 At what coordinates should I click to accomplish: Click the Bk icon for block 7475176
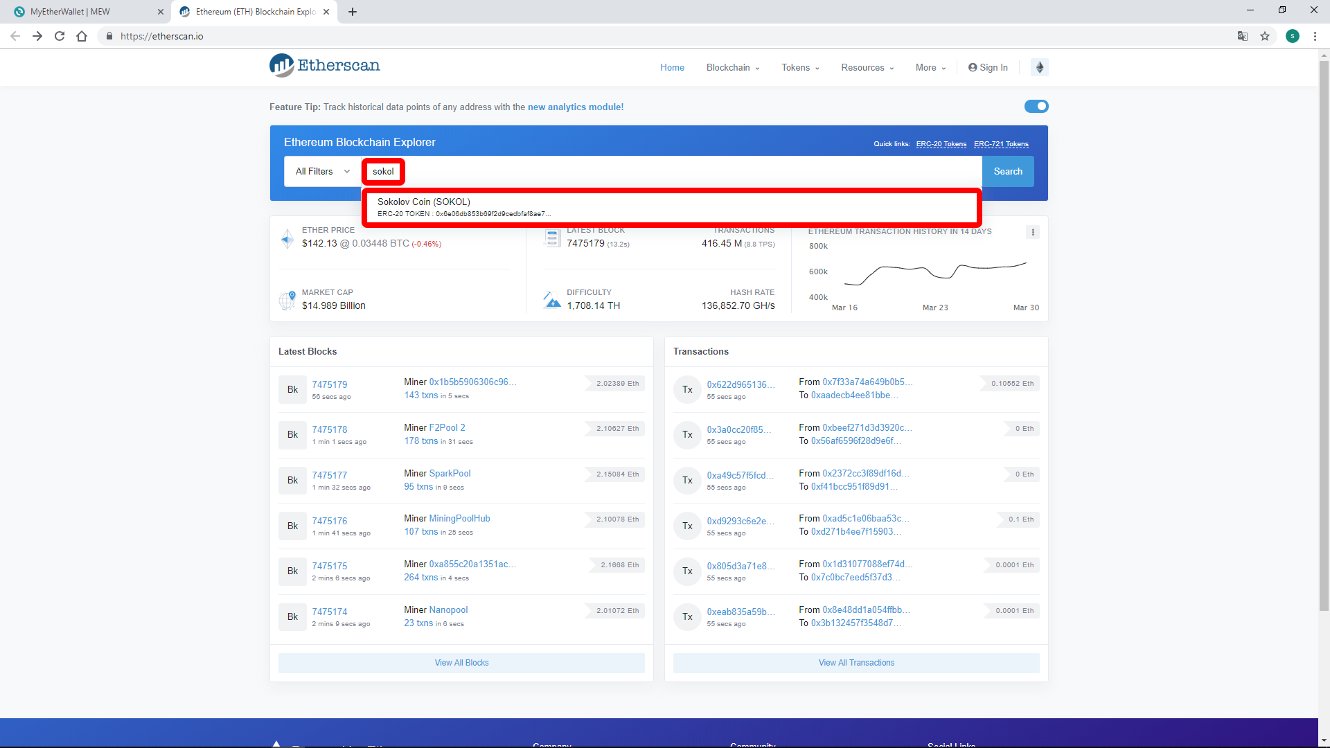[x=292, y=526]
